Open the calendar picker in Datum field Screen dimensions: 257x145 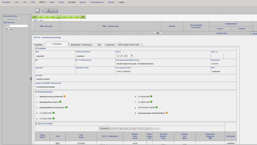click(131, 56)
